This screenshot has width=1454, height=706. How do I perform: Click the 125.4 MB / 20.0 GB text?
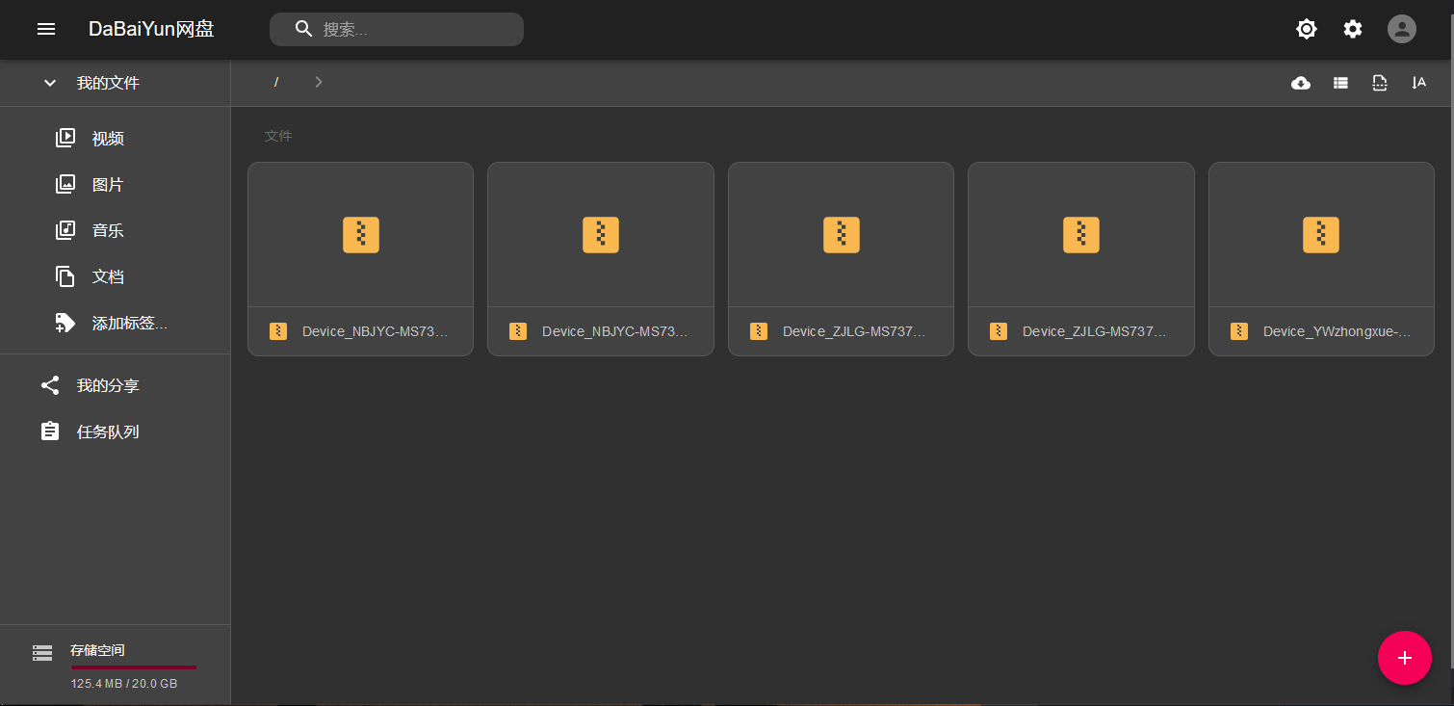(x=124, y=684)
